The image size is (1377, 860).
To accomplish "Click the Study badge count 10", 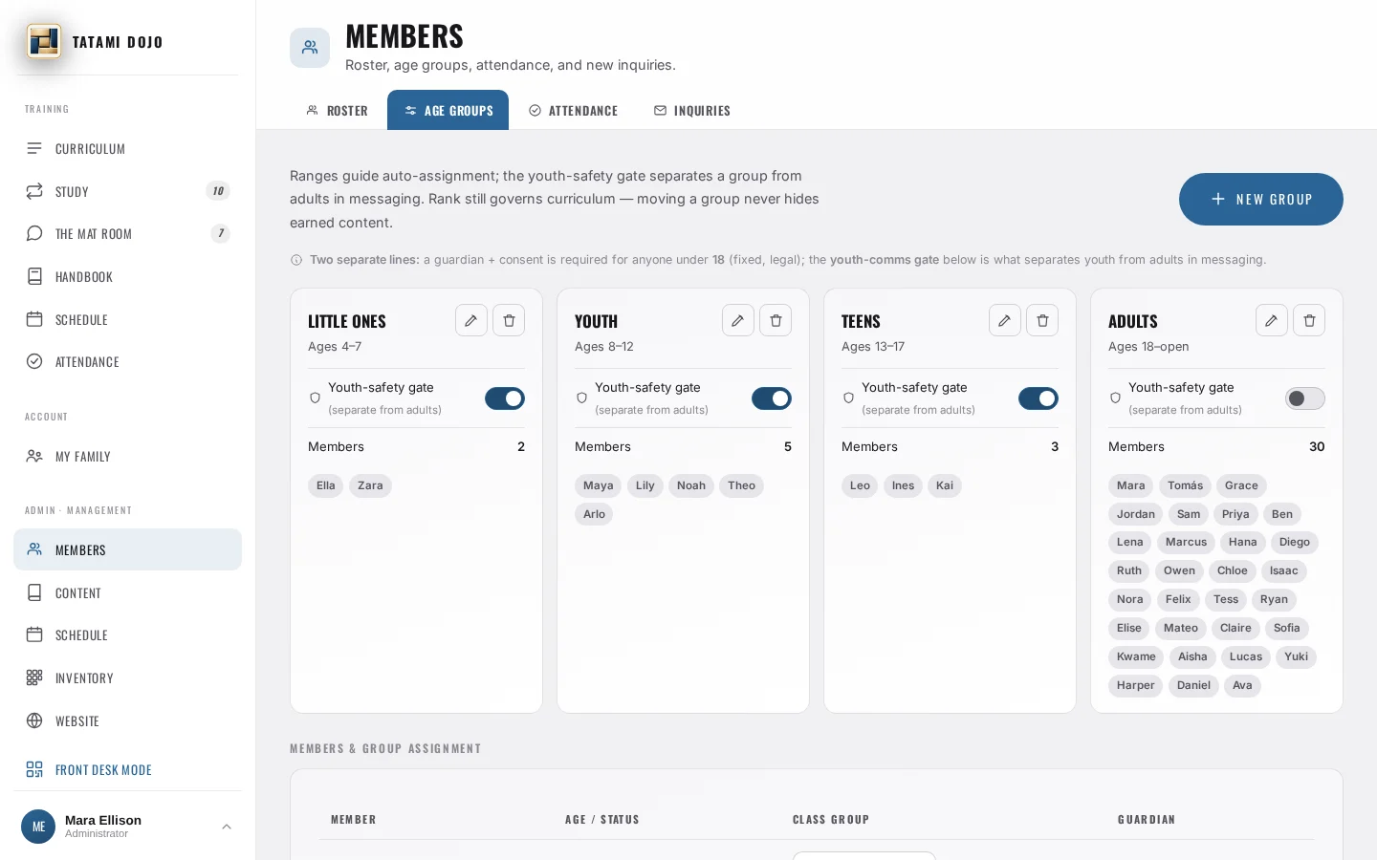I will point(218,191).
